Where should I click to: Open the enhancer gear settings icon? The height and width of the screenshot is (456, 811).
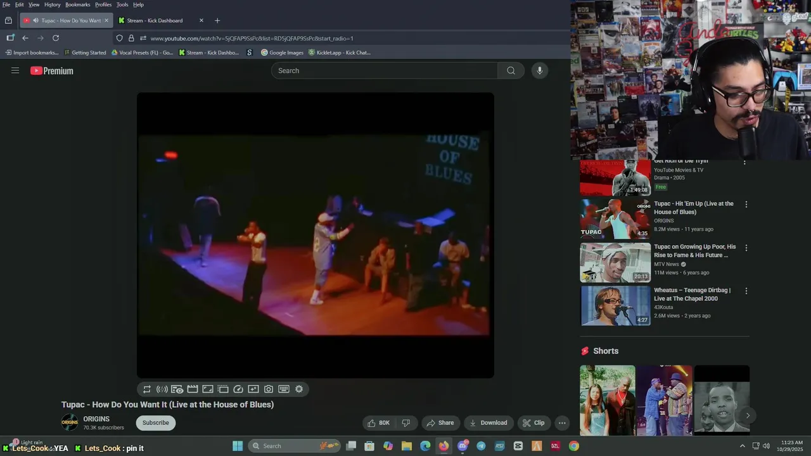(299, 389)
